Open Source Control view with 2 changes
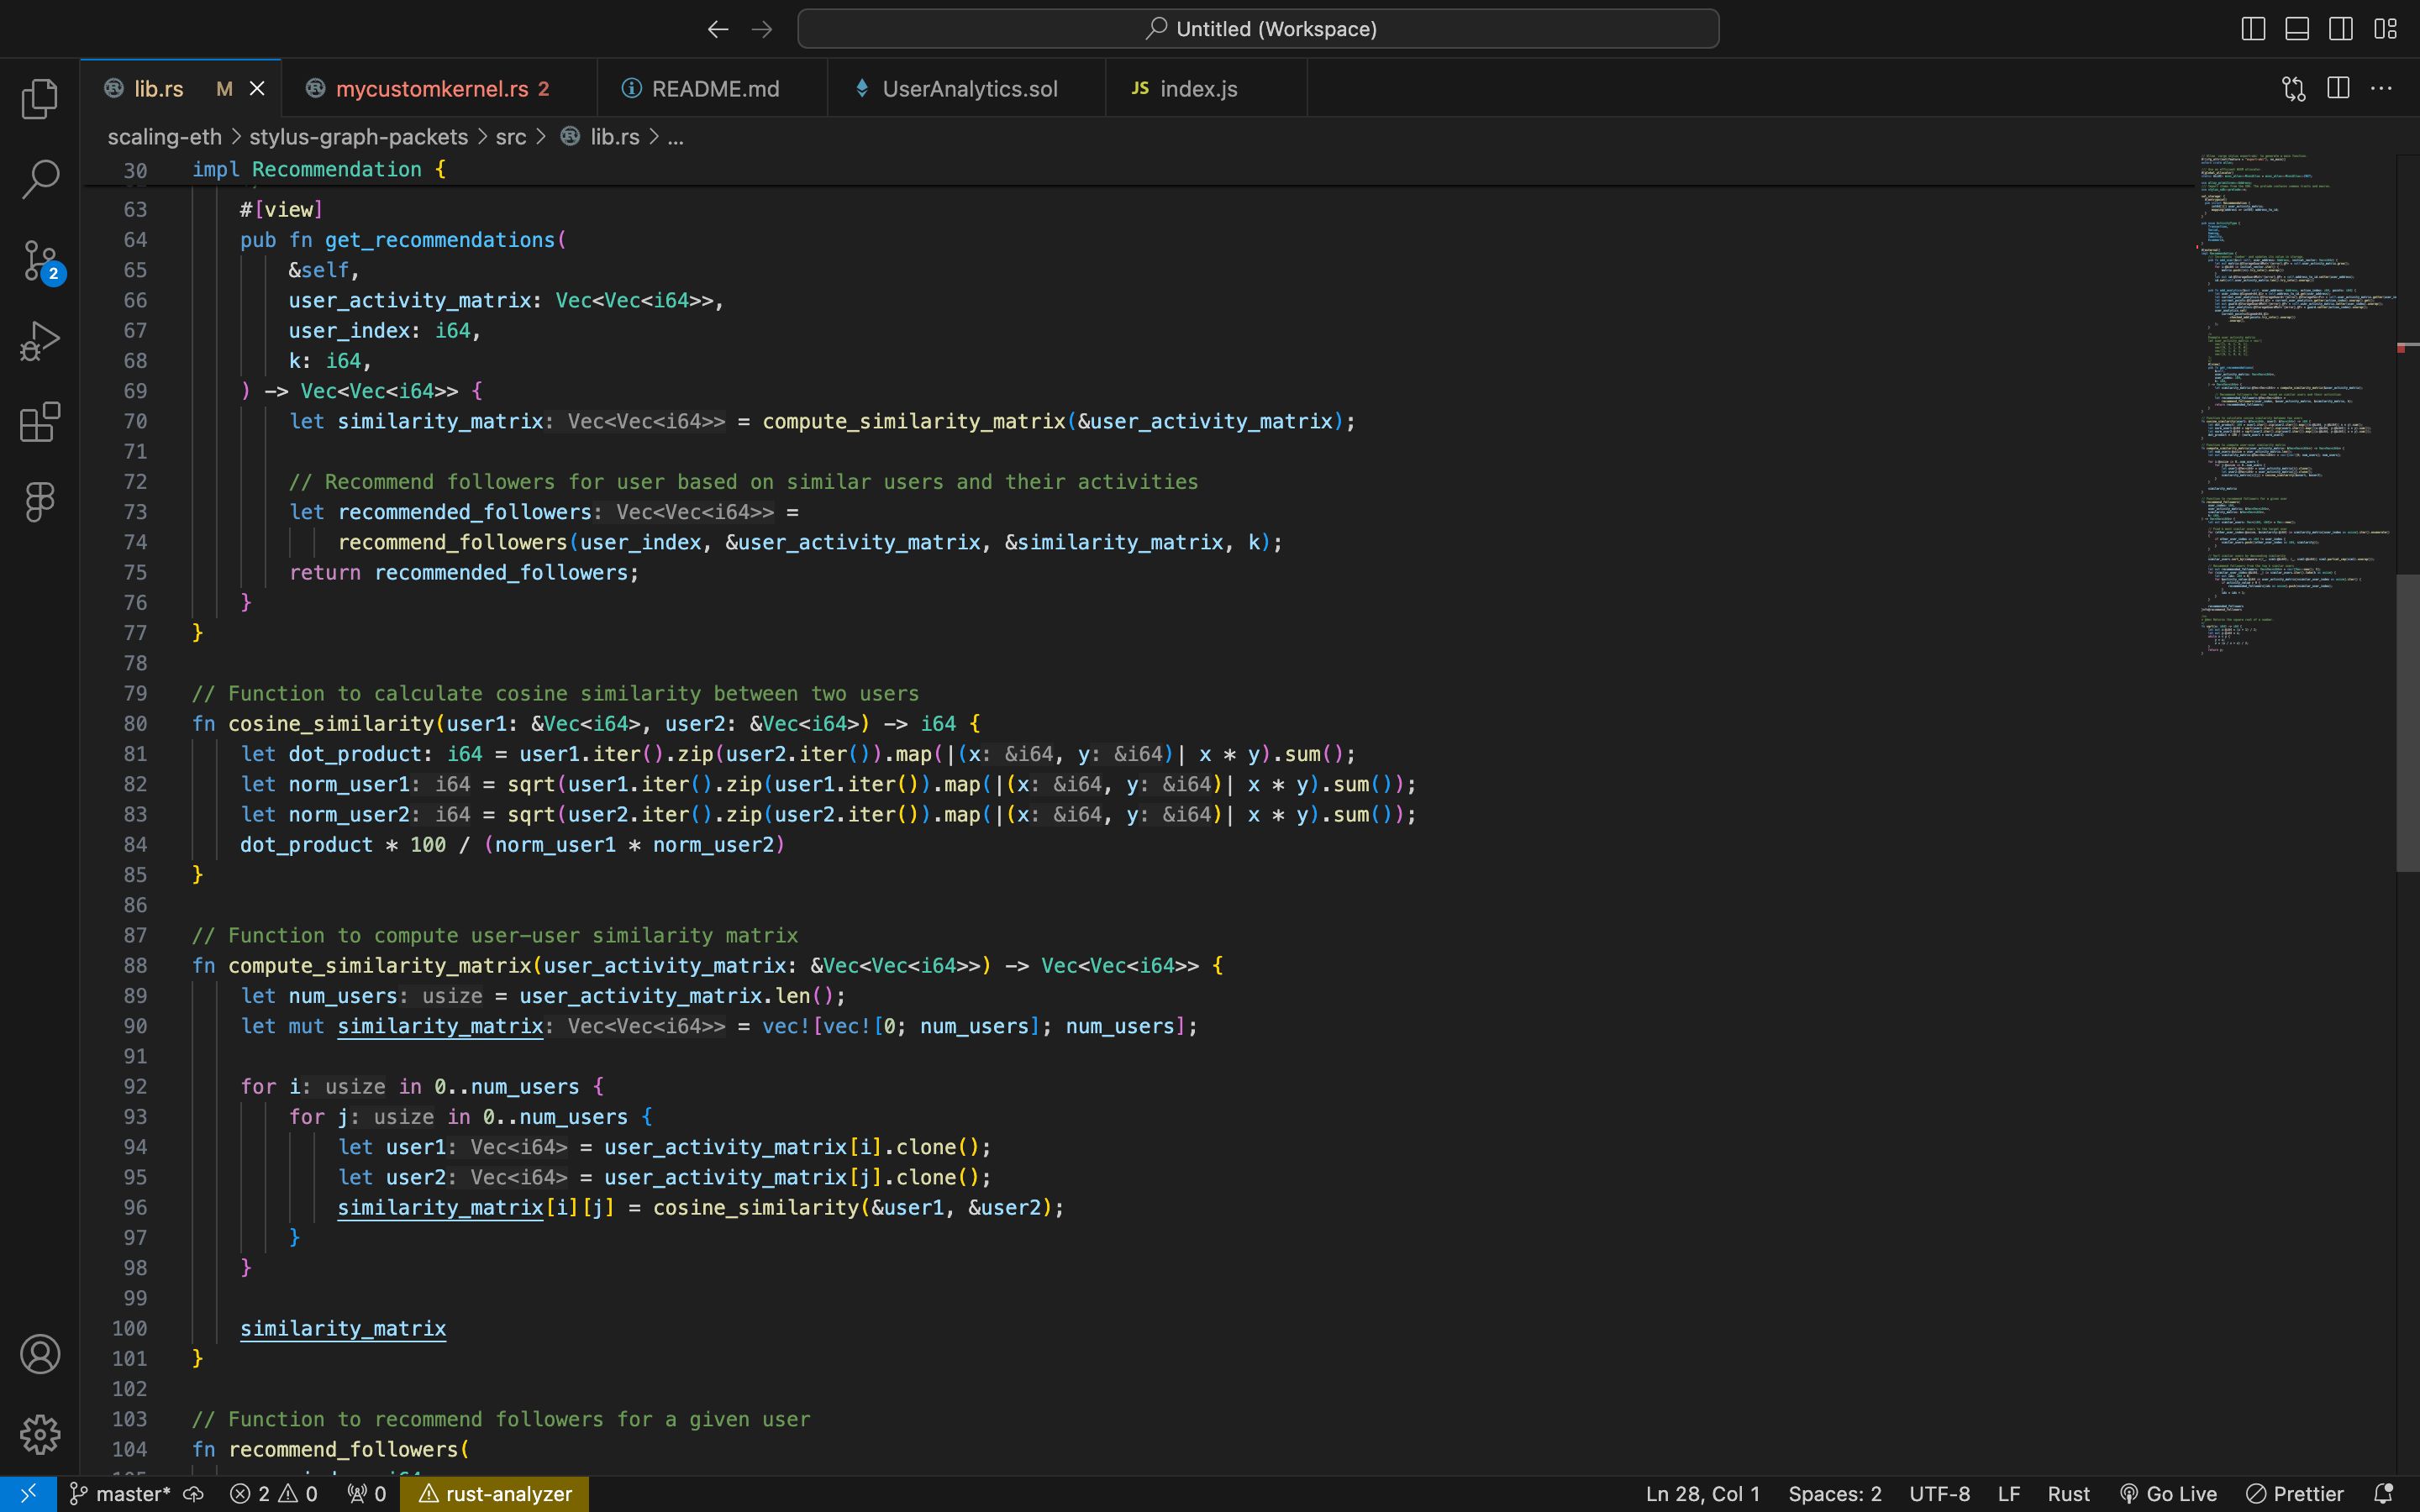 [x=40, y=261]
